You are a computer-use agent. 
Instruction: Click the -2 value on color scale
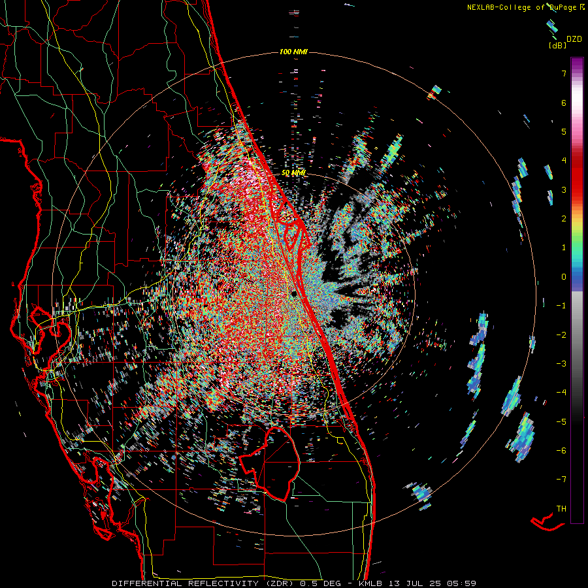click(561, 335)
